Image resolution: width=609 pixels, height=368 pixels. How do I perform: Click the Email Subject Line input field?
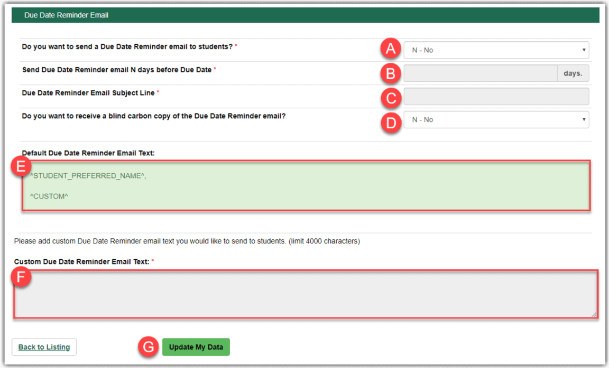coord(496,97)
